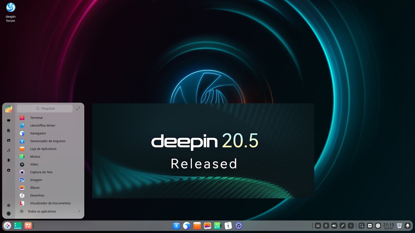
Task: Open the App Store from the dock
Action: point(197,226)
